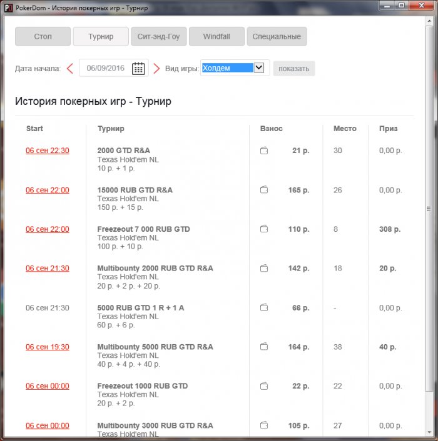
Task: Click the vertical scrollbar thumb
Action: 429,209
